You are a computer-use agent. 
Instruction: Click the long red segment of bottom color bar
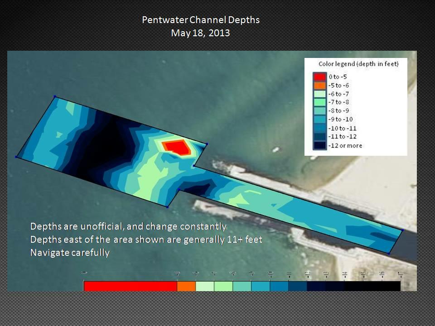click(x=130, y=286)
